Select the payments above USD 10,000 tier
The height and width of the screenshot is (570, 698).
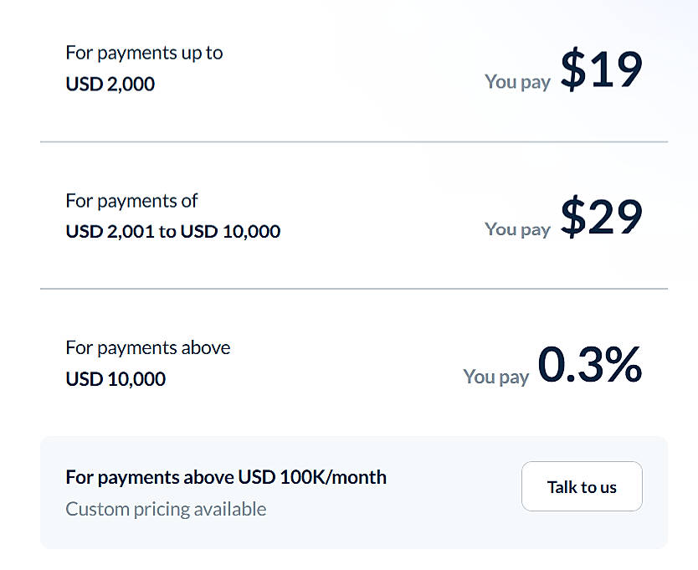147,363
